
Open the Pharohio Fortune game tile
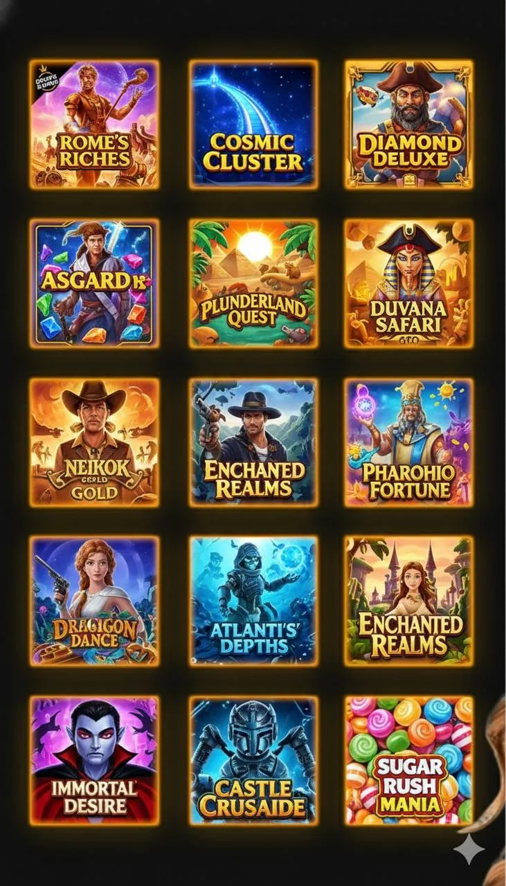pos(409,442)
